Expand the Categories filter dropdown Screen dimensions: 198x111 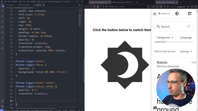165,38
